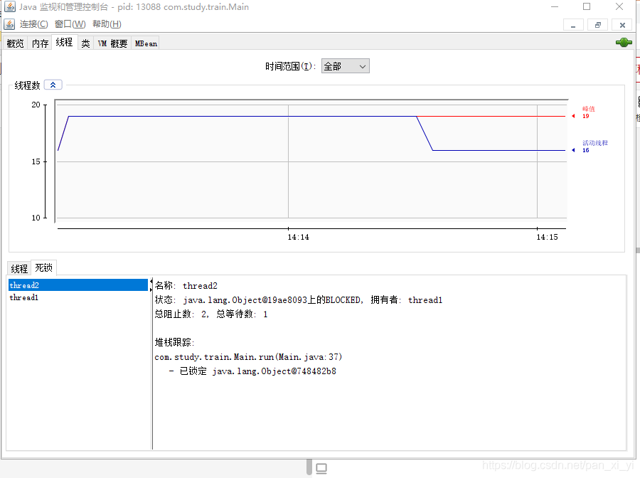Click the 总阻止数 count line
The height and width of the screenshot is (478, 640).
(x=211, y=314)
